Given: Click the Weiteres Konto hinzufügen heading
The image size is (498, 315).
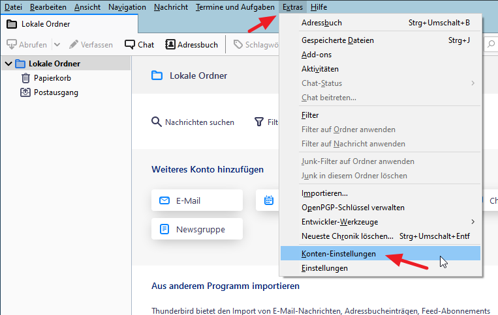Looking at the screenshot, I should click(208, 169).
